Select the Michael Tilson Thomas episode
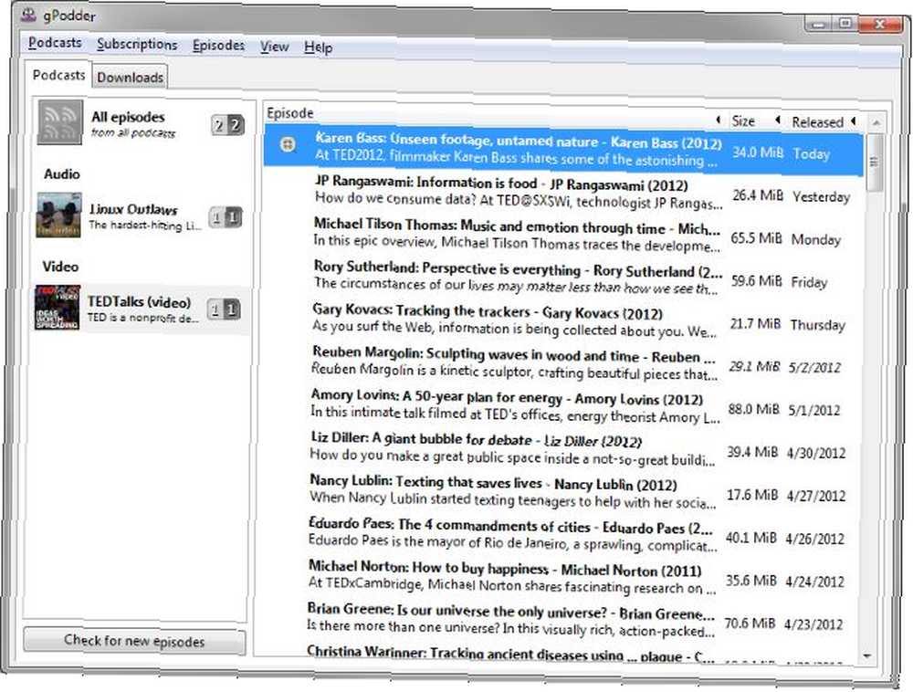This screenshot has height=692, width=913. pos(562,236)
